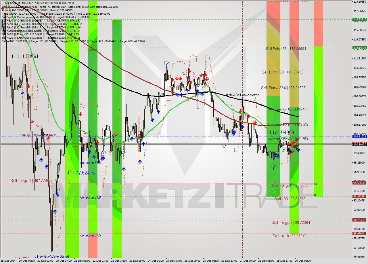Click the red 93.81338 price tag

click(359, 197)
